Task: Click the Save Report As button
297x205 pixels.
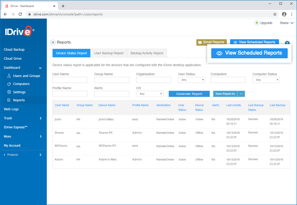Action: click(225, 94)
